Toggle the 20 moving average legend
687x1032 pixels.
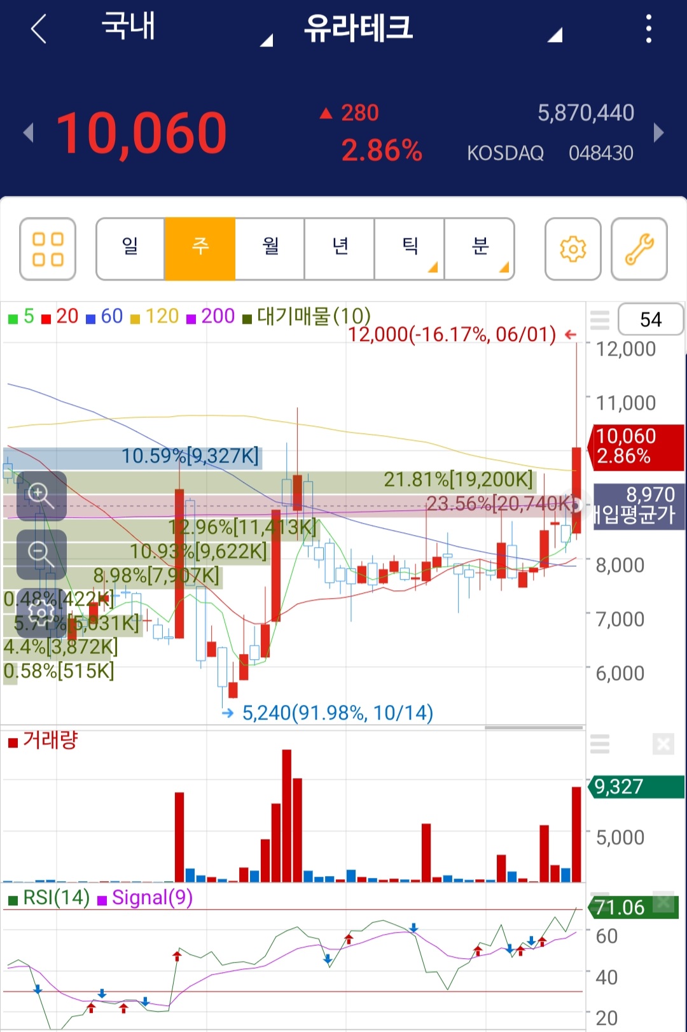coord(60,316)
